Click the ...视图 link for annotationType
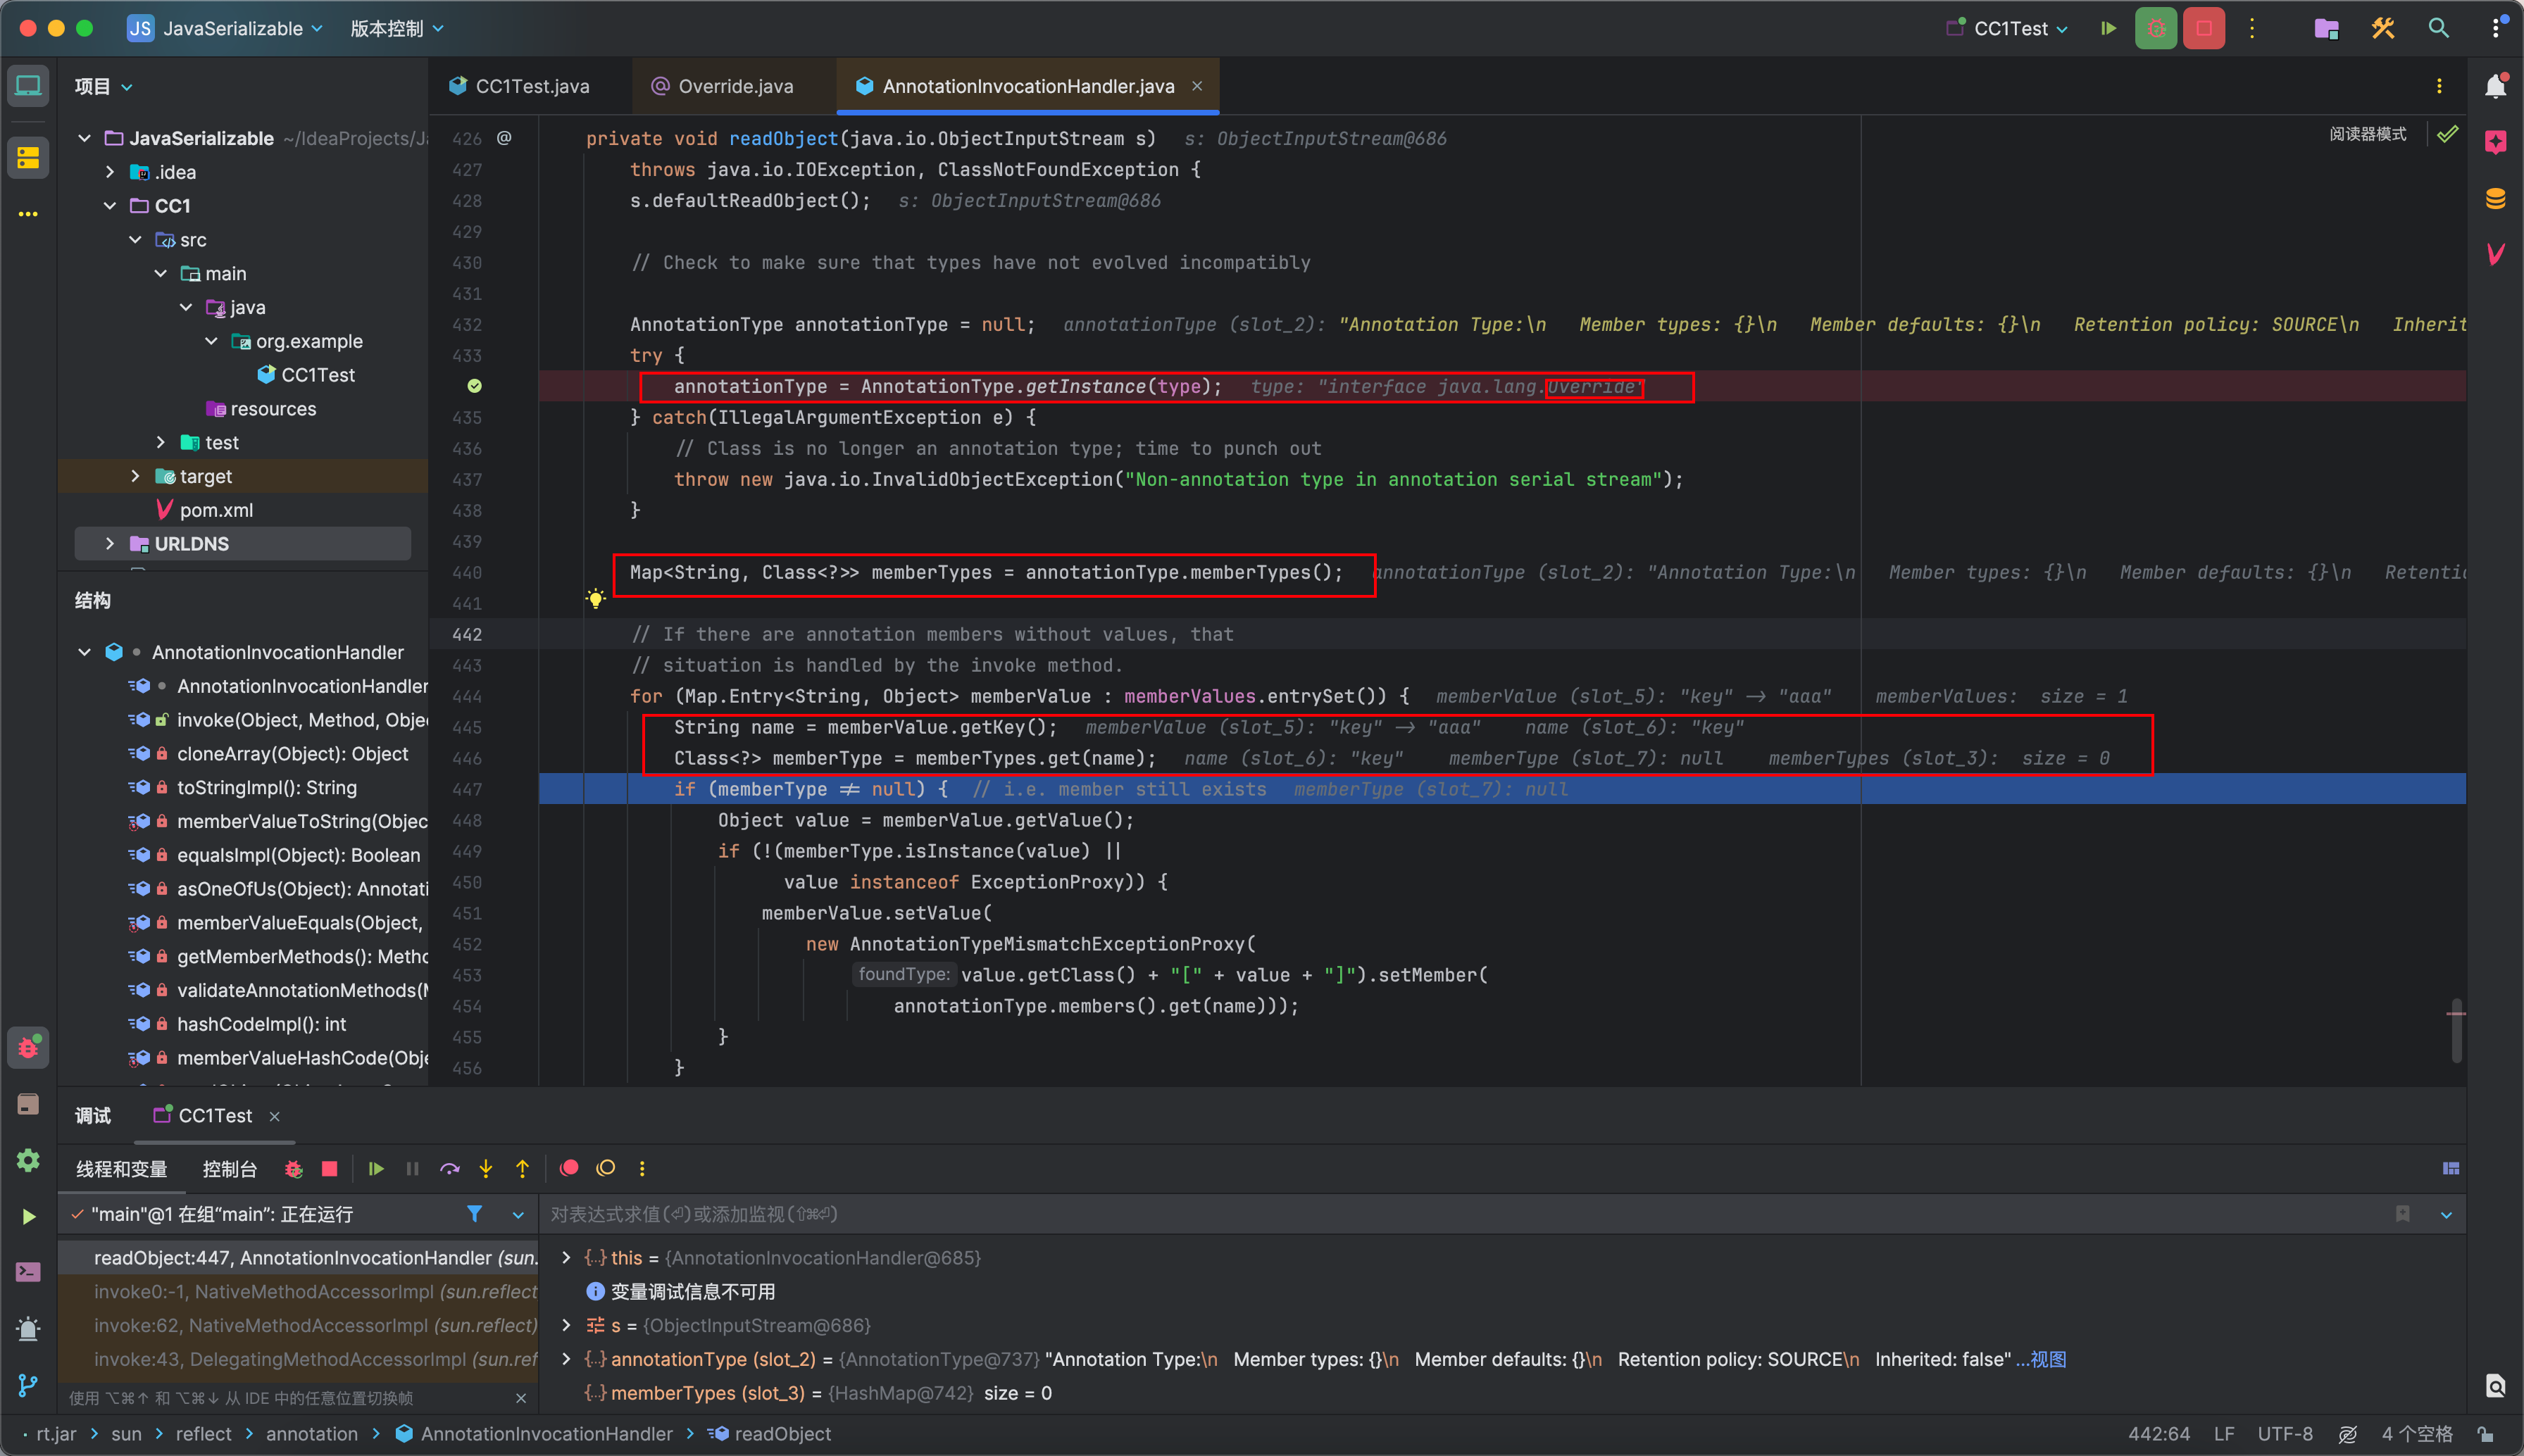2524x1456 pixels. click(x=2041, y=1359)
